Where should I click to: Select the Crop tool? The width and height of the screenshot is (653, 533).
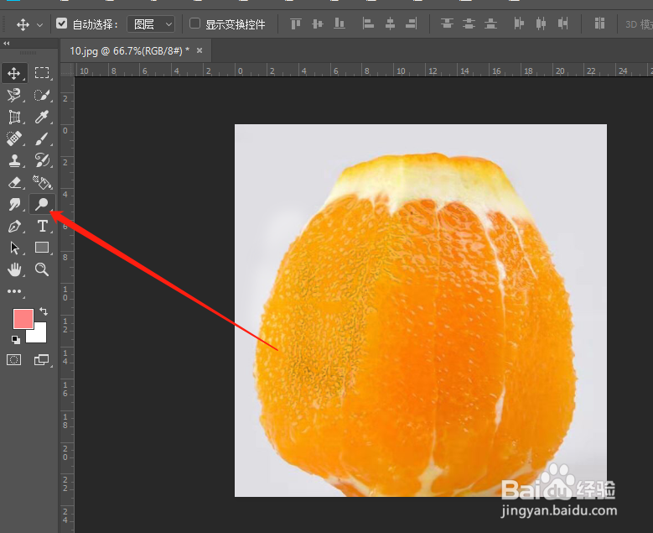point(14,118)
